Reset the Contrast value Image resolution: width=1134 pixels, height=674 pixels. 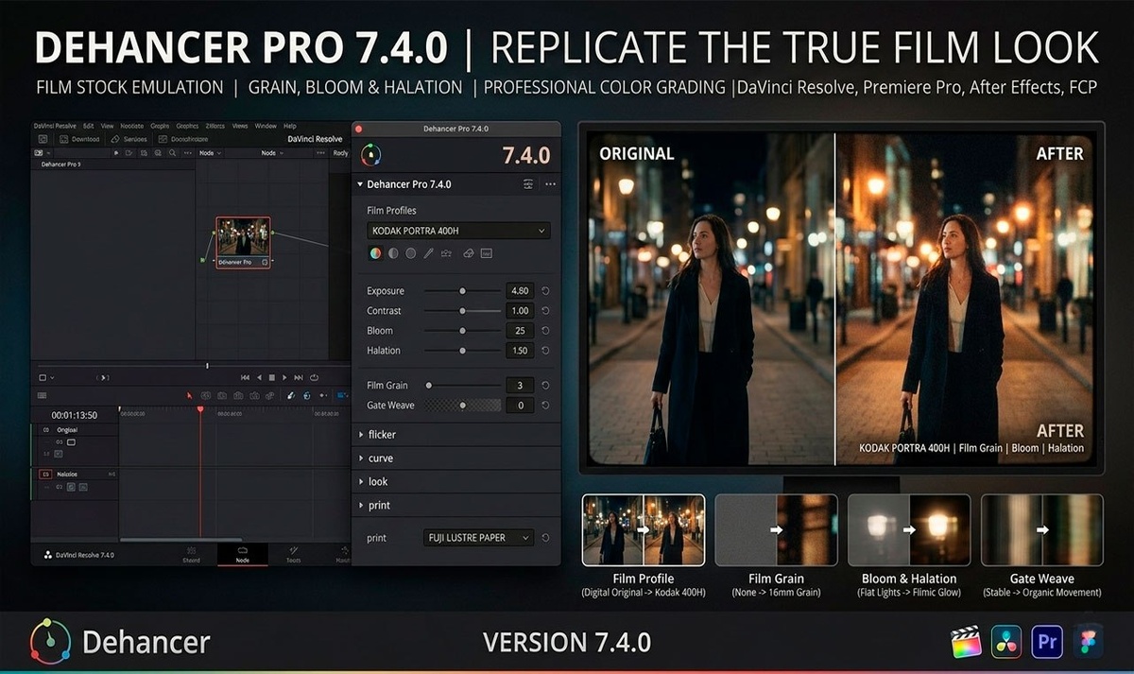point(545,311)
